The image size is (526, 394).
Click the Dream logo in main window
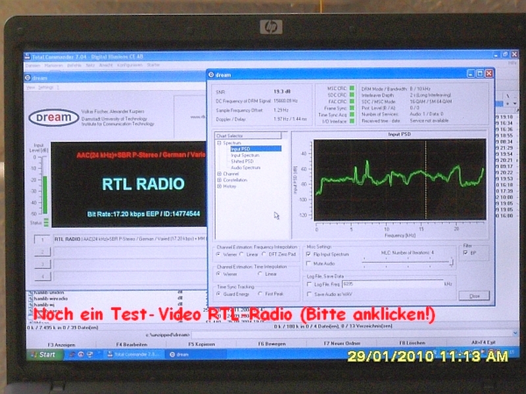(x=54, y=118)
